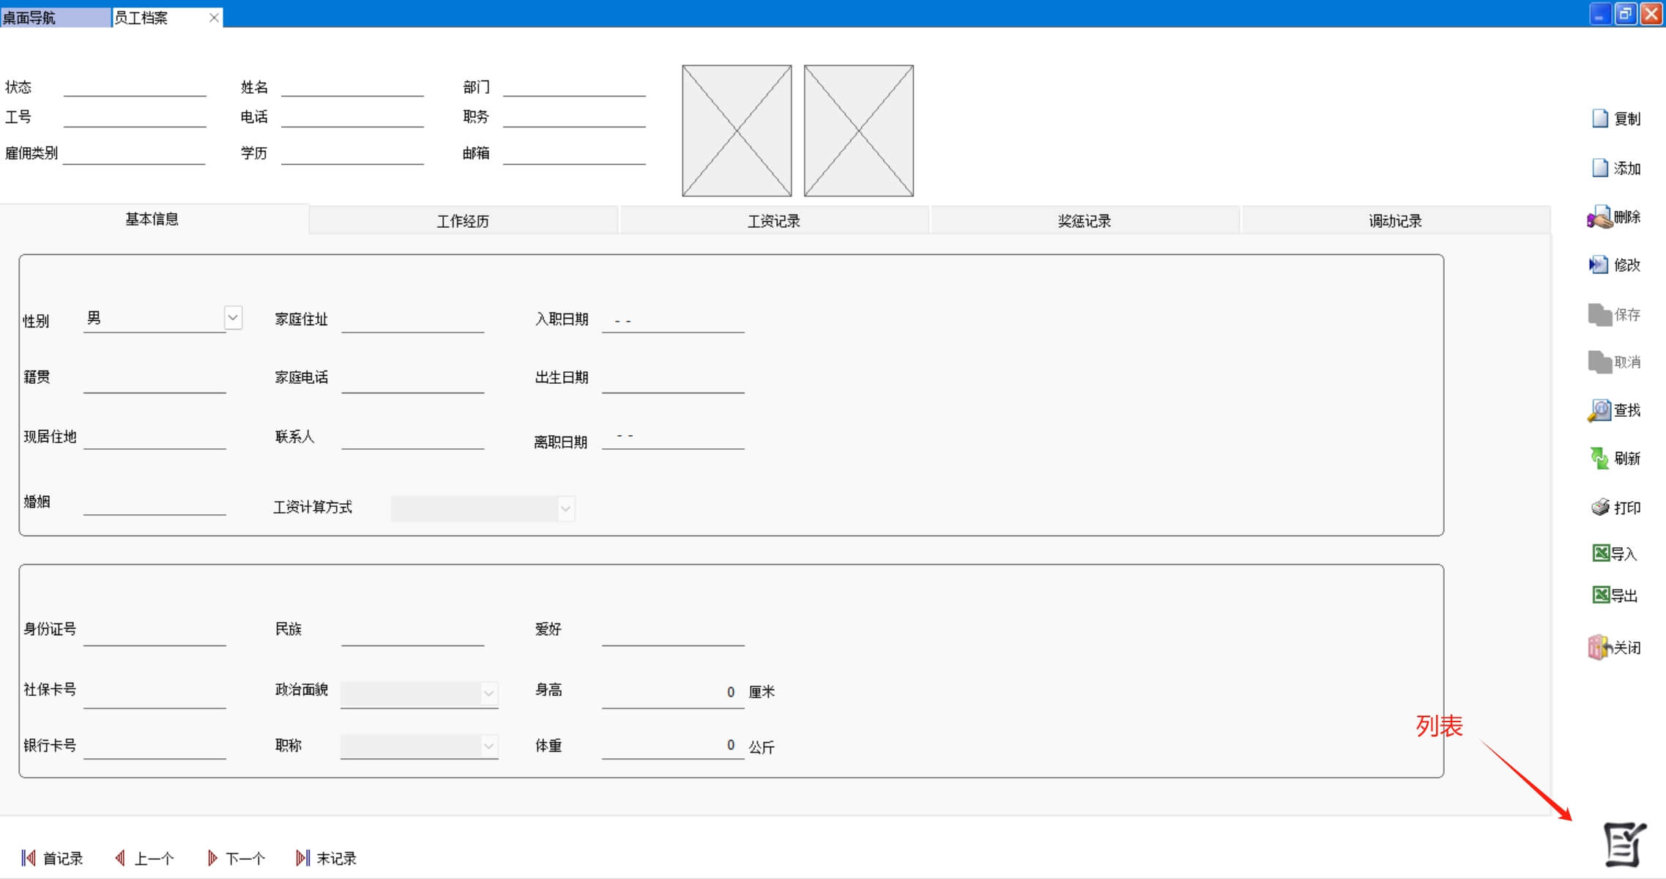Switch to the 工作经历 tab
1666x879 pixels.
click(463, 220)
